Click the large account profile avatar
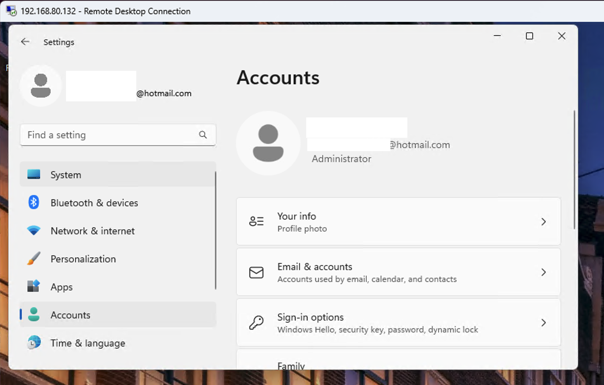This screenshot has width=604, height=385. pyautogui.click(x=268, y=143)
